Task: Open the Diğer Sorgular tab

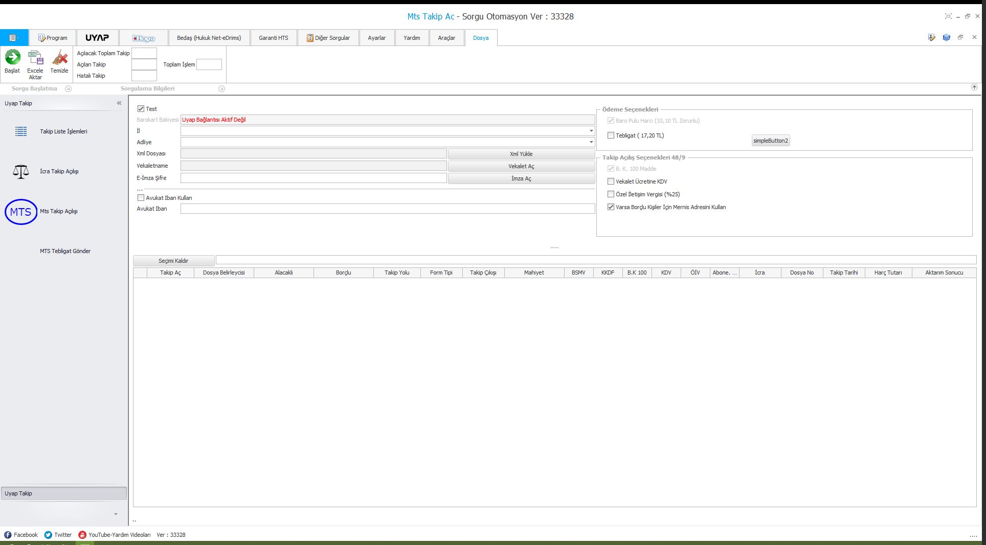Action: pyautogui.click(x=328, y=38)
